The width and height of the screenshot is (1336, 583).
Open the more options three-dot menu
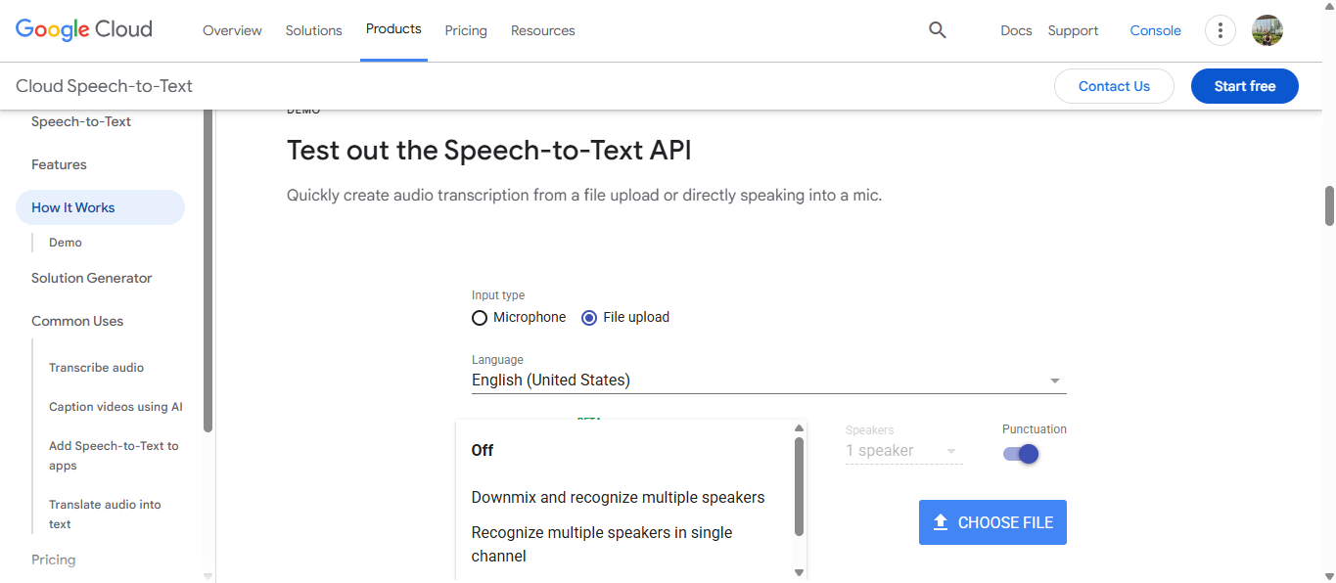pyautogui.click(x=1220, y=30)
